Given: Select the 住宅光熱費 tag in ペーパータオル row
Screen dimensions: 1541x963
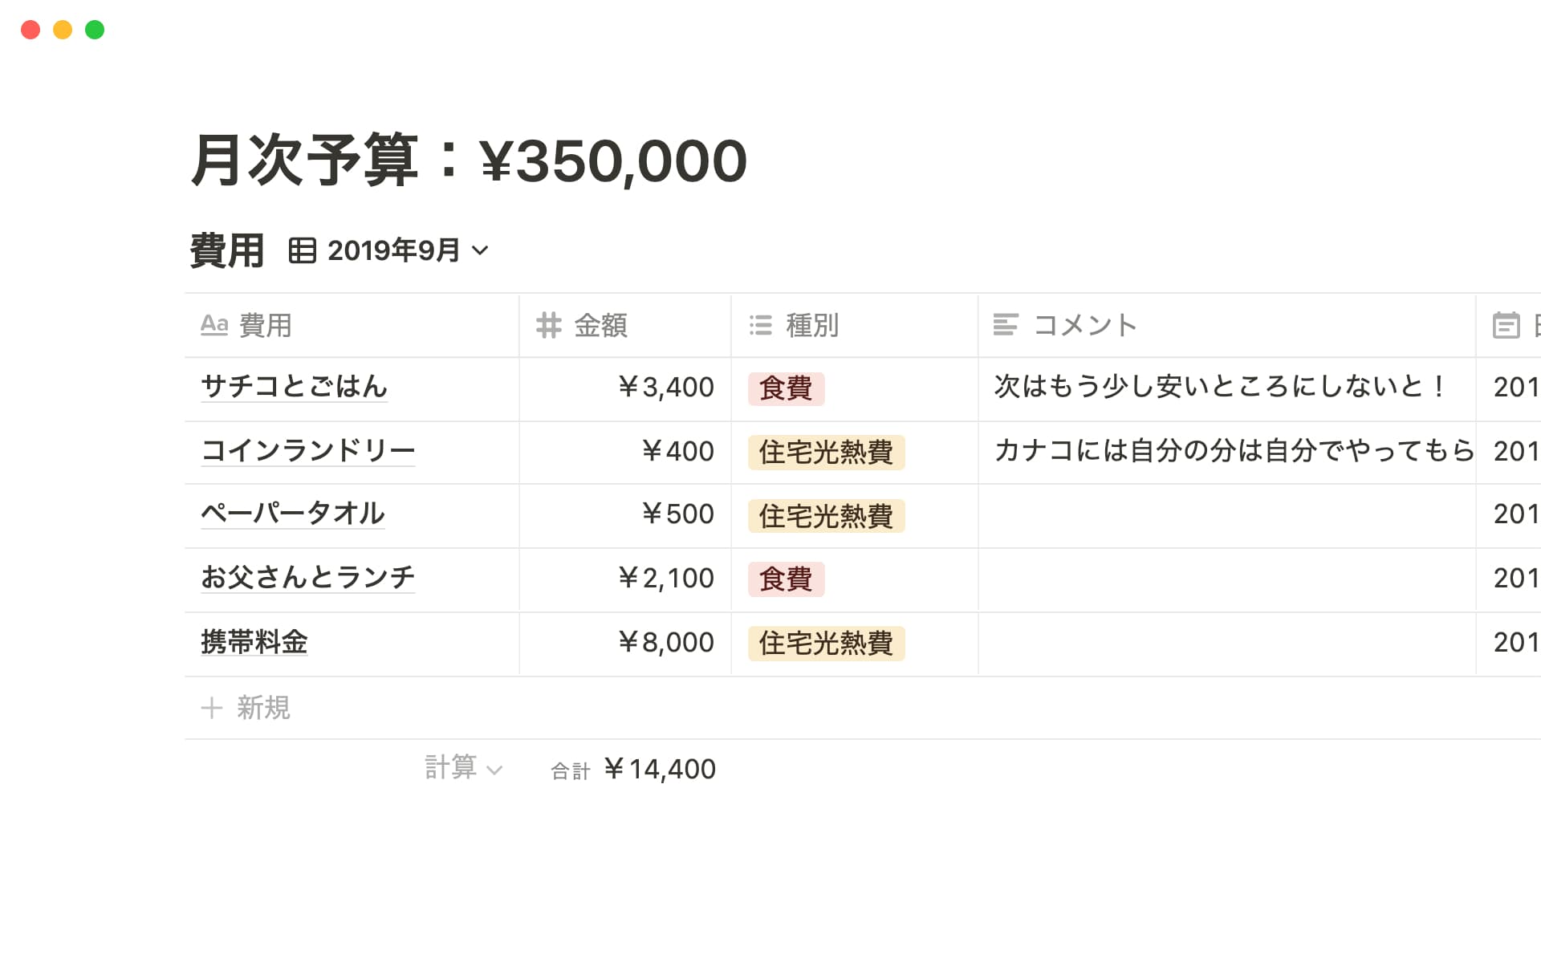Looking at the screenshot, I should point(826,516).
